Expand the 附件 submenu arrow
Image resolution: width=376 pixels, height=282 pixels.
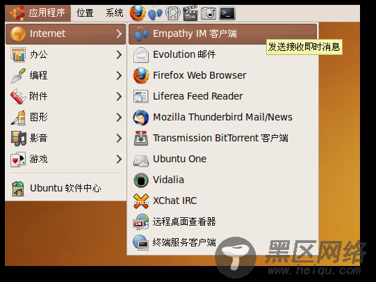119,97
